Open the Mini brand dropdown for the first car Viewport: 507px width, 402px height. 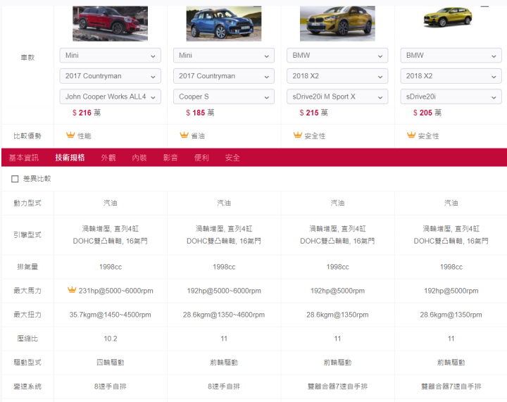[111, 55]
